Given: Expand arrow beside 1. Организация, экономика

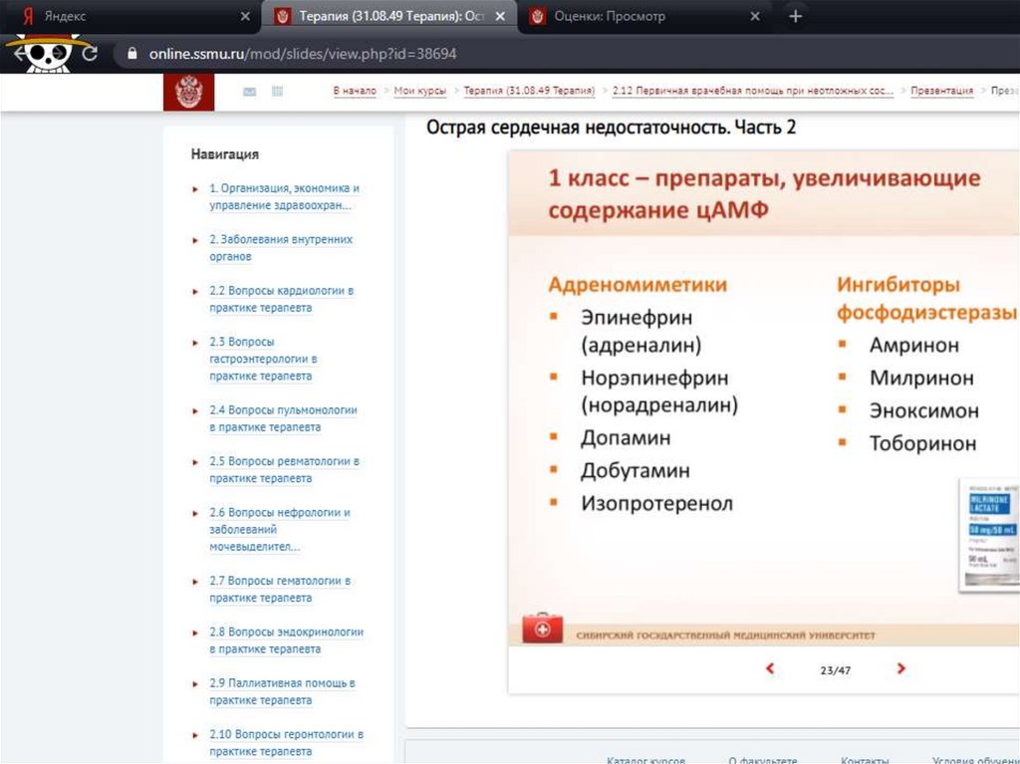Looking at the screenshot, I should click(195, 189).
